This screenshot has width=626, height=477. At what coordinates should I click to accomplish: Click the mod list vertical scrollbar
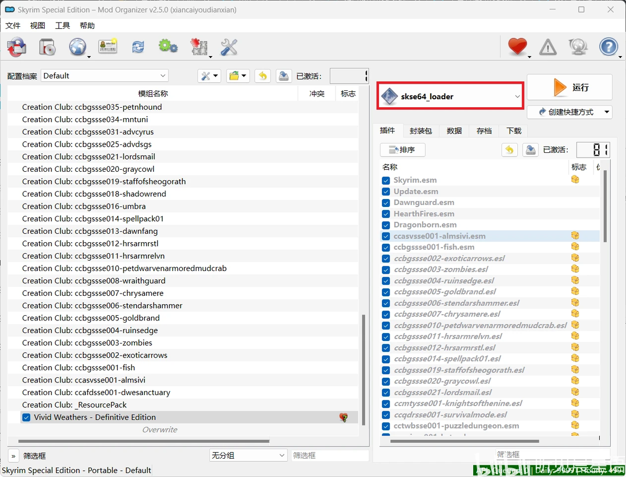(363, 370)
